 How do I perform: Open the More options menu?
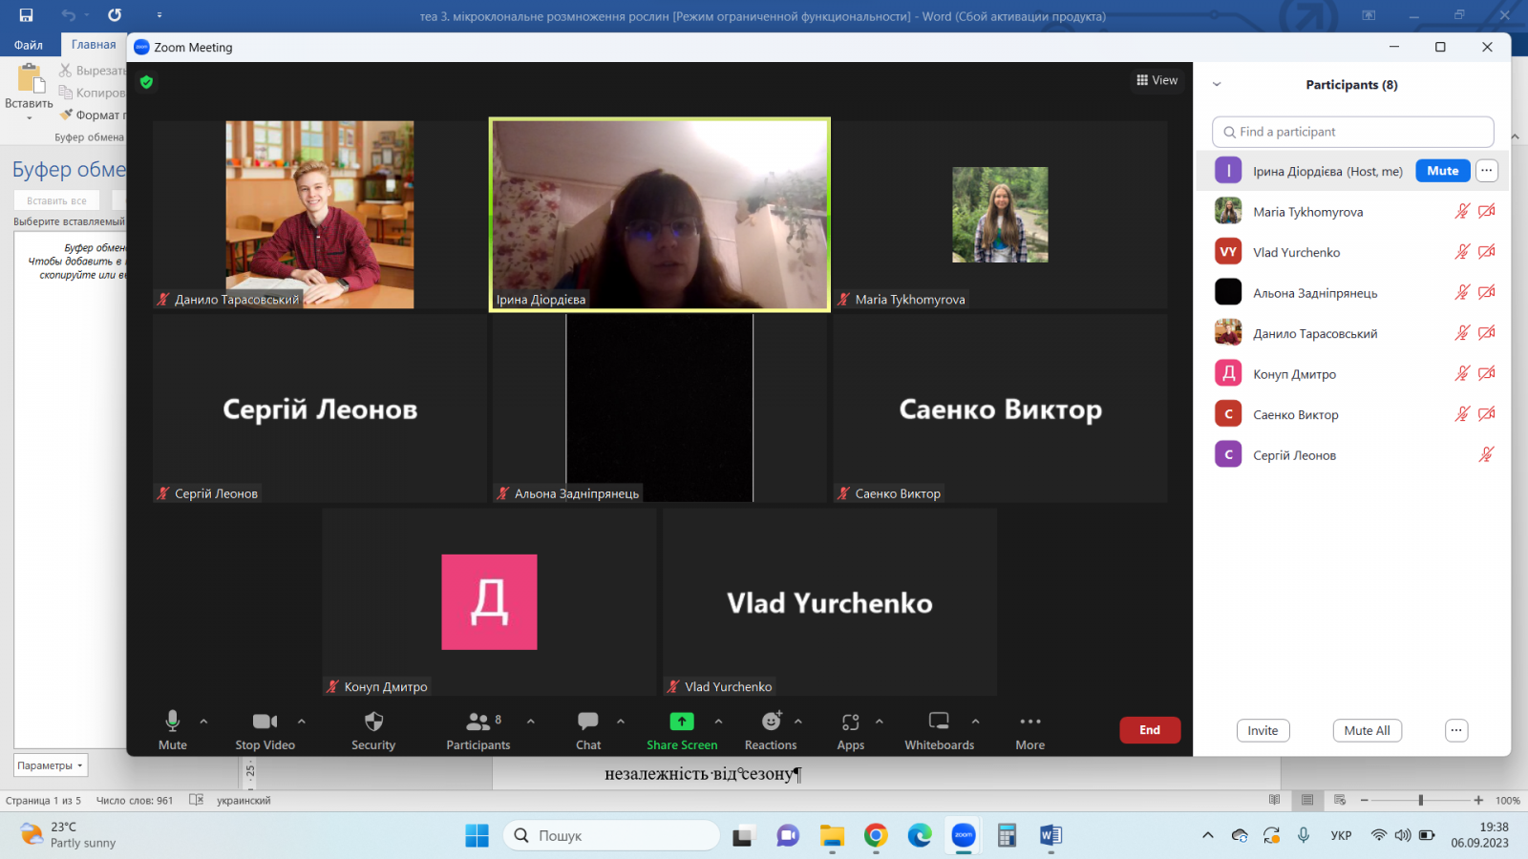(x=1030, y=730)
